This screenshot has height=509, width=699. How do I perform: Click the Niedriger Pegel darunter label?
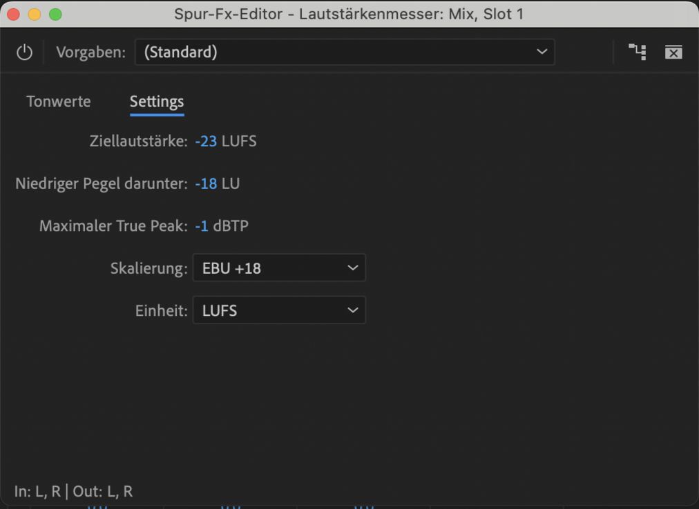[x=101, y=184]
